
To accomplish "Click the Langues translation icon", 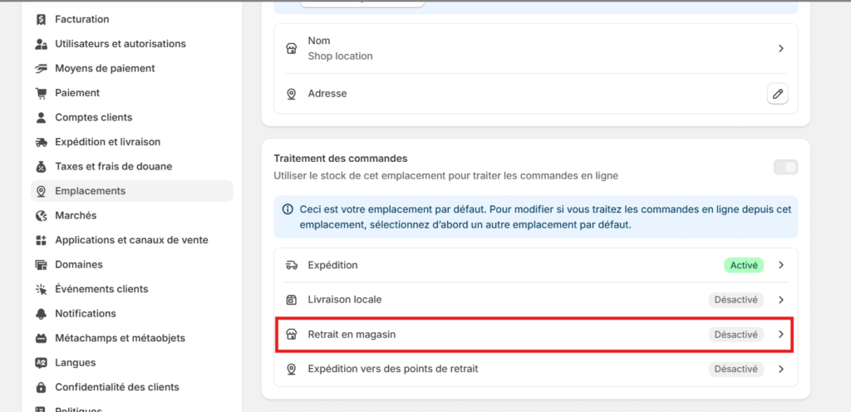I will [x=42, y=363].
